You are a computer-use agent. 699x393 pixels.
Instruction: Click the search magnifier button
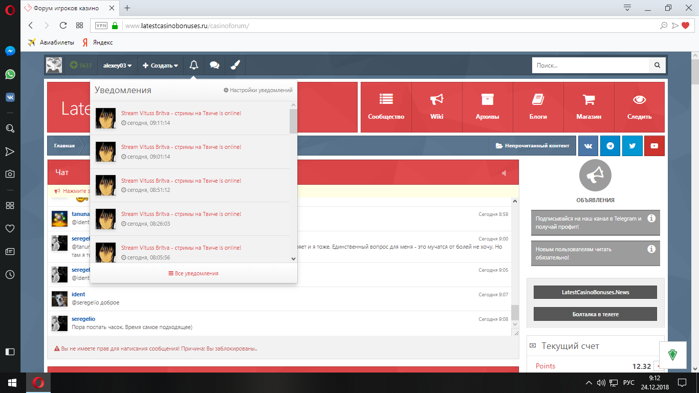coord(658,65)
